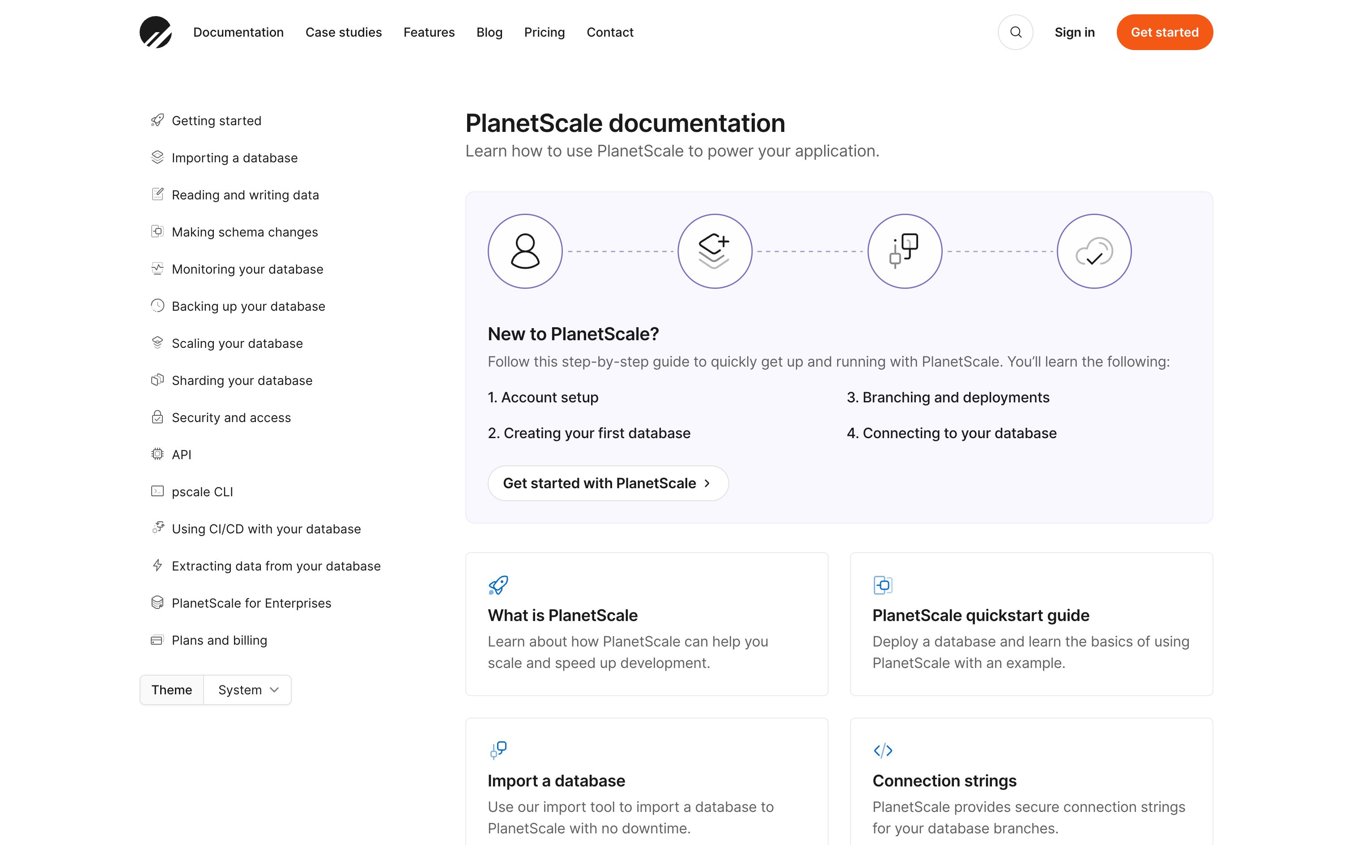The image size is (1353, 845).
Task: Go to Case studies in top navigation
Action: (x=344, y=32)
